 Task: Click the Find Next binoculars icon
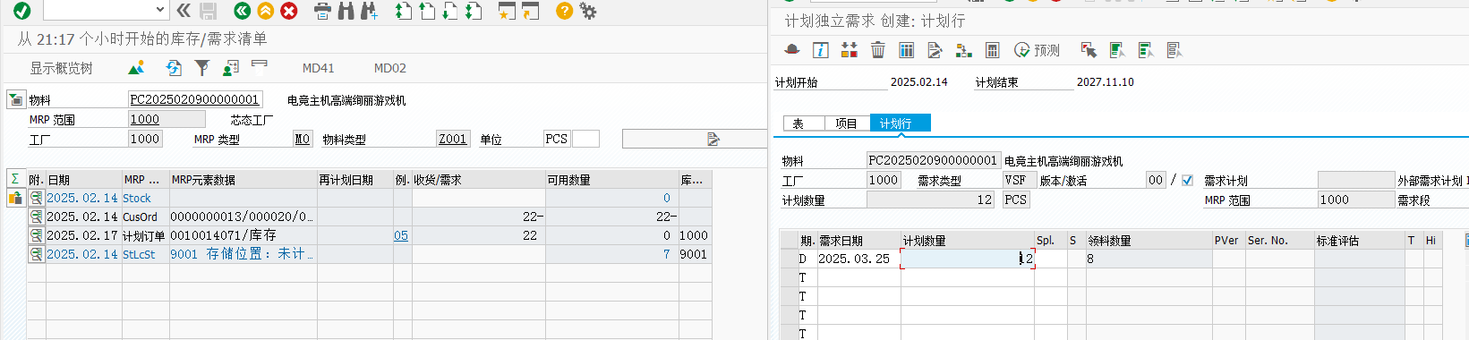pos(369,12)
